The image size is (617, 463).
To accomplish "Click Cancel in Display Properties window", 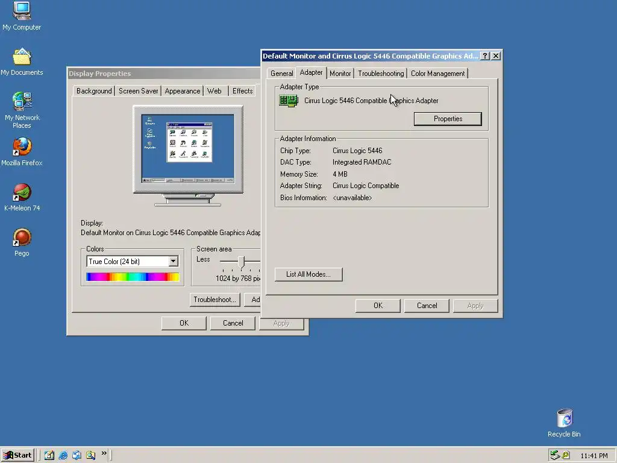I will coord(233,323).
